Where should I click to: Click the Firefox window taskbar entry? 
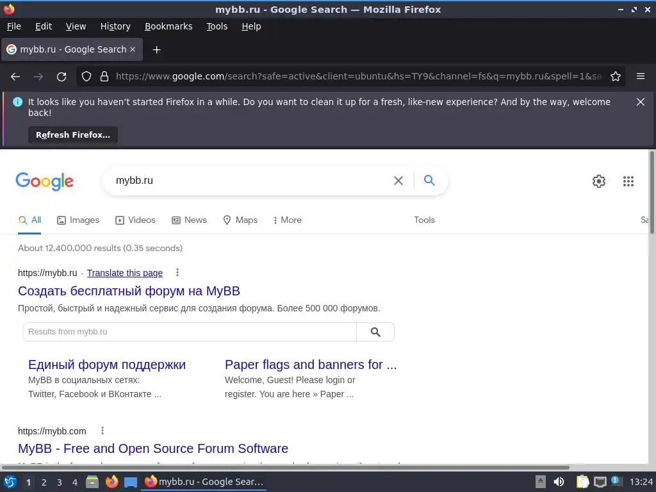(x=204, y=482)
